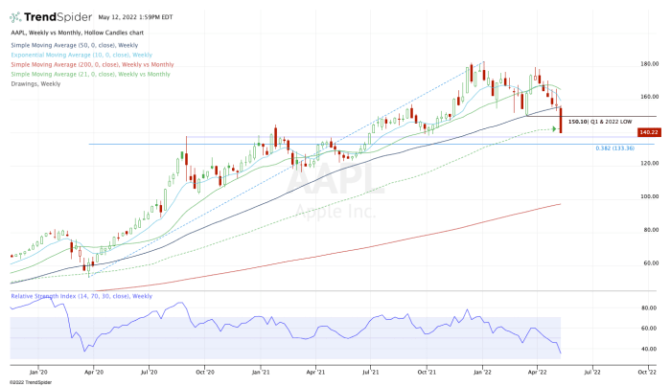Click the Drawings, Weekly legend entry
The height and width of the screenshot is (387, 671).
(x=35, y=83)
